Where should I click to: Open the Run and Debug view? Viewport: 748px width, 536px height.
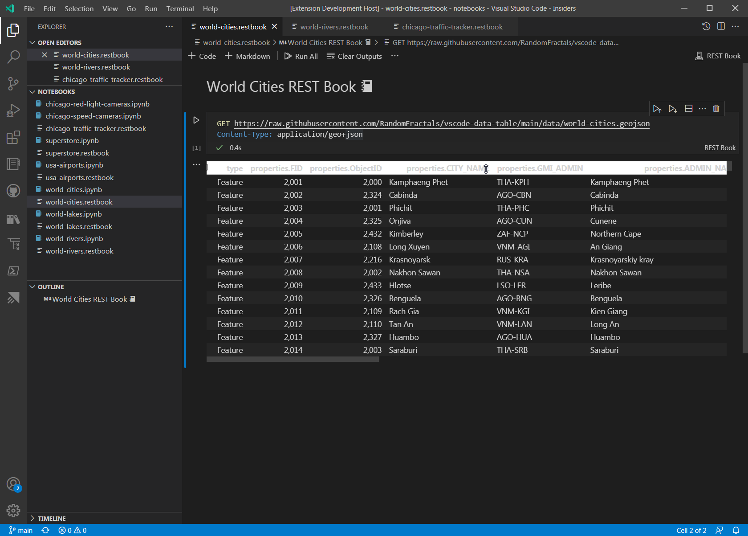13,110
